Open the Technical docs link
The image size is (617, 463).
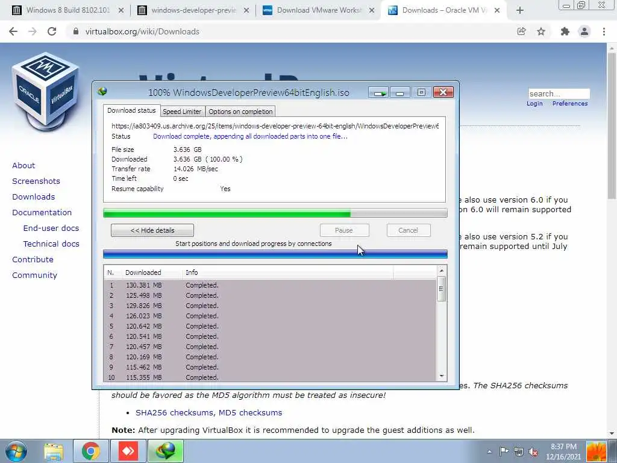(51, 244)
